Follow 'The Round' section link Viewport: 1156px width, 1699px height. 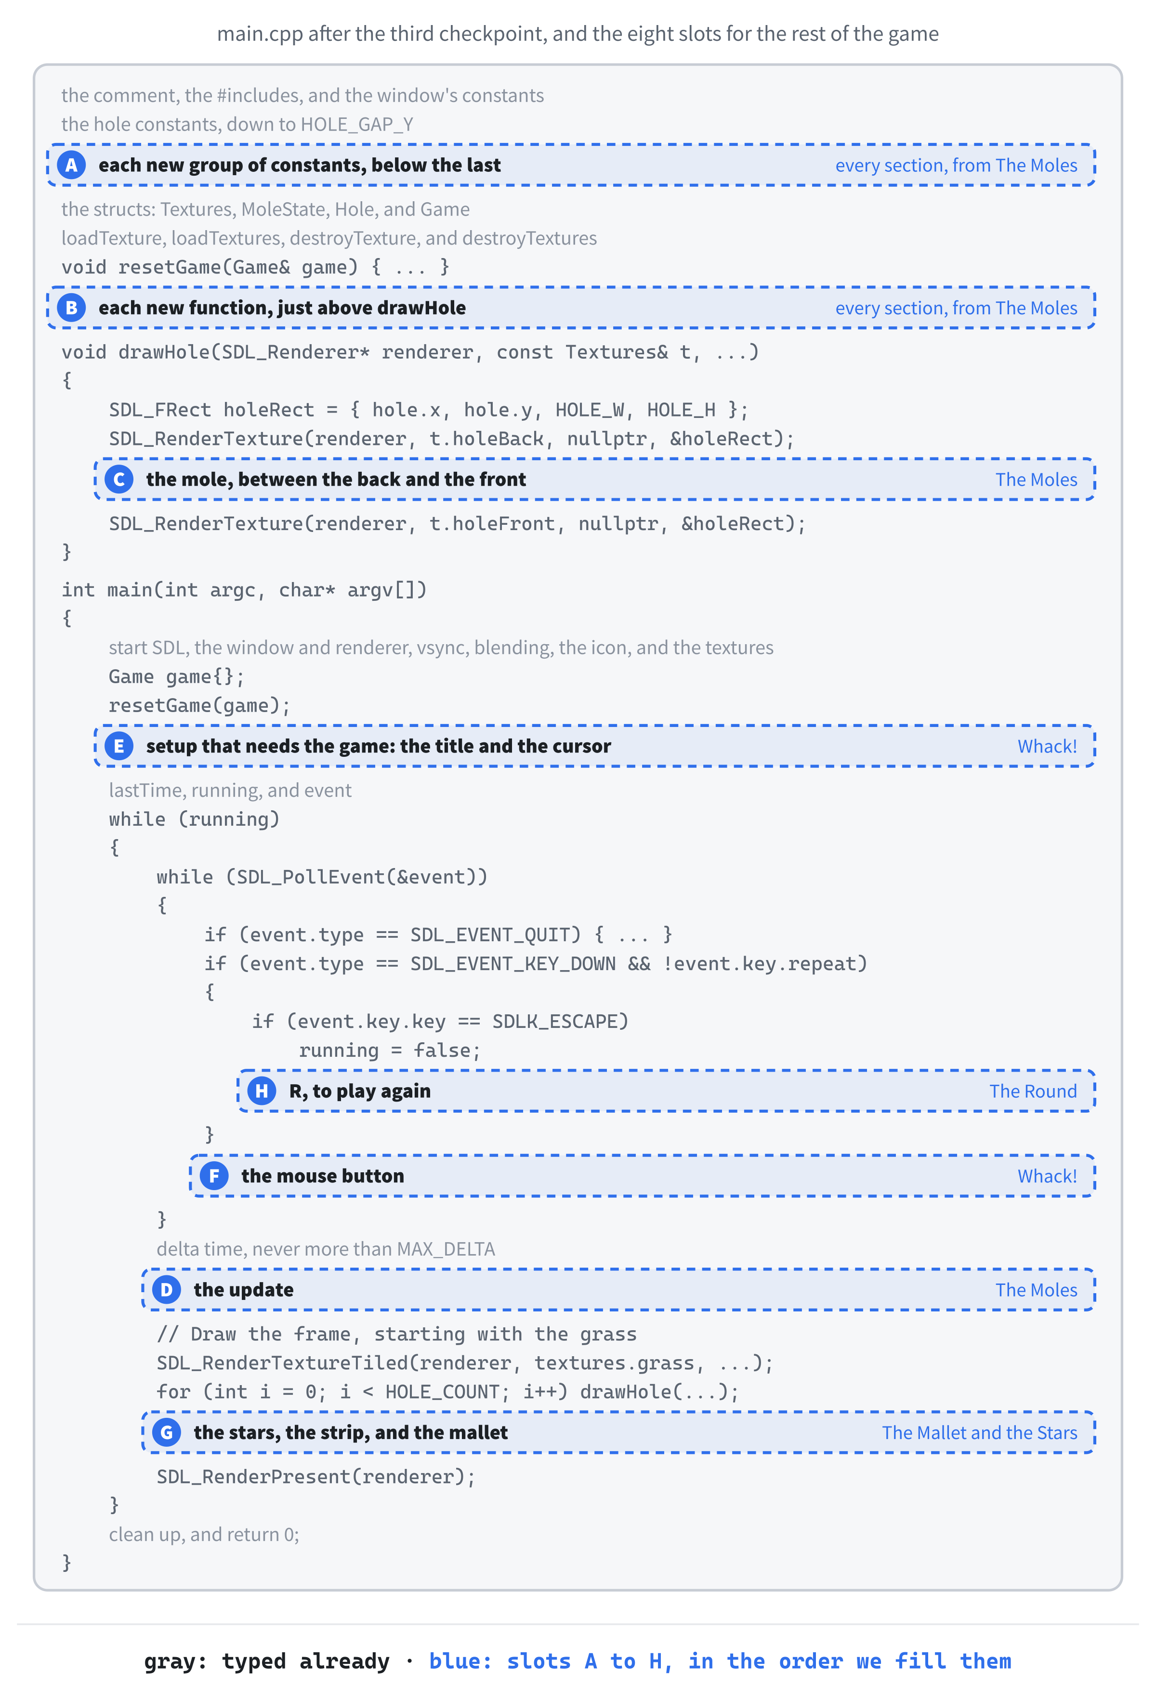(x=1032, y=1091)
